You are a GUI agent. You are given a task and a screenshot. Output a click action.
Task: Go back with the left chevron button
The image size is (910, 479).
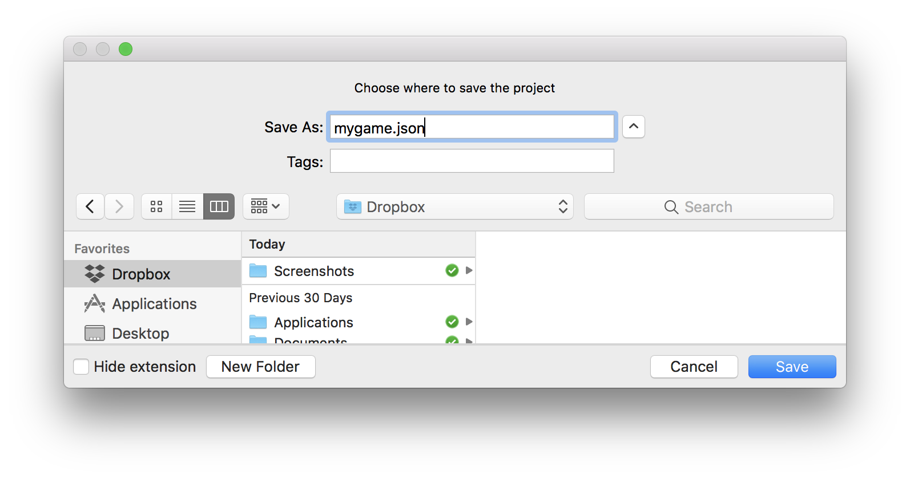pyautogui.click(x=90, y=206)
